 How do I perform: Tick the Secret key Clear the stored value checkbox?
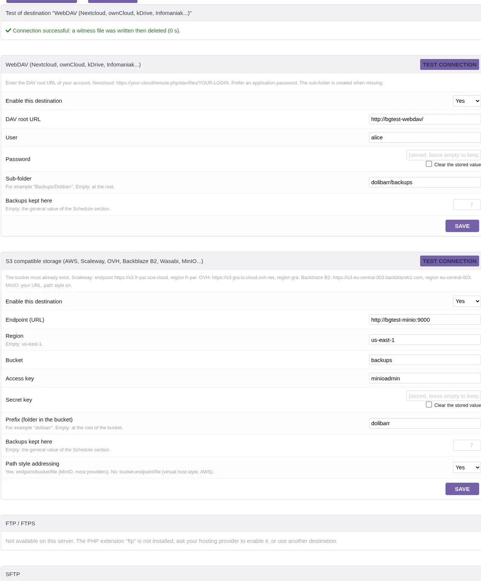(429, 405)
